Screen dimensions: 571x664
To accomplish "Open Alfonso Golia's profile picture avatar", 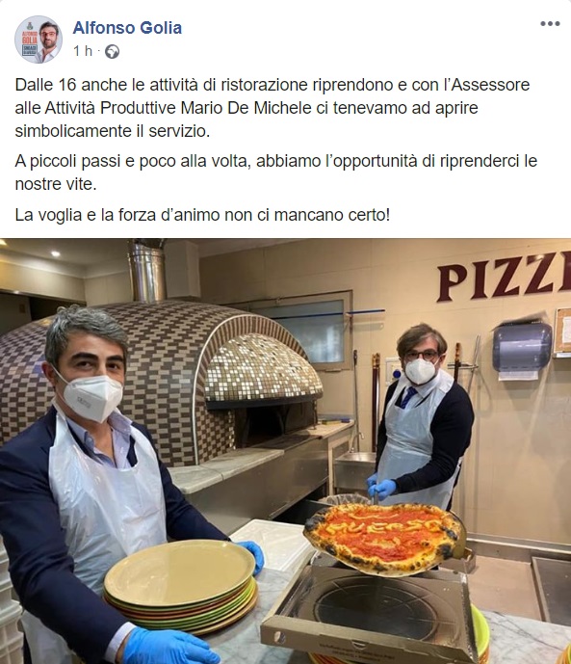I will click(39, 40).
